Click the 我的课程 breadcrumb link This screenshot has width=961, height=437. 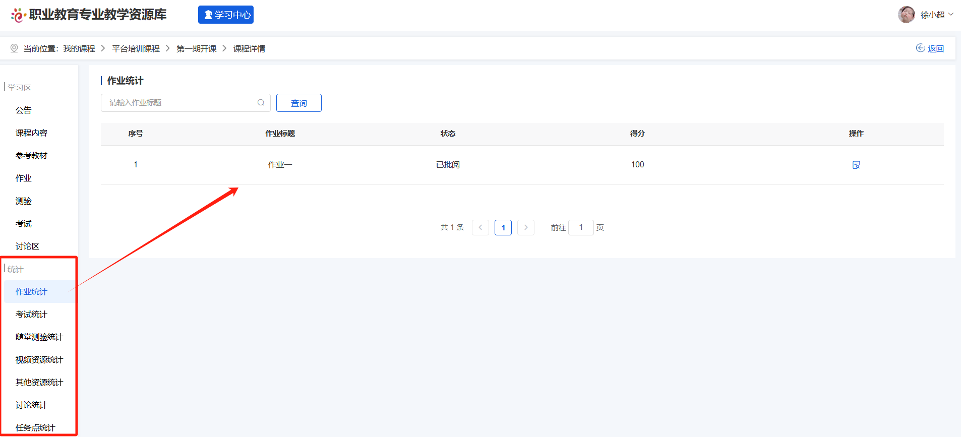[79, 48]
